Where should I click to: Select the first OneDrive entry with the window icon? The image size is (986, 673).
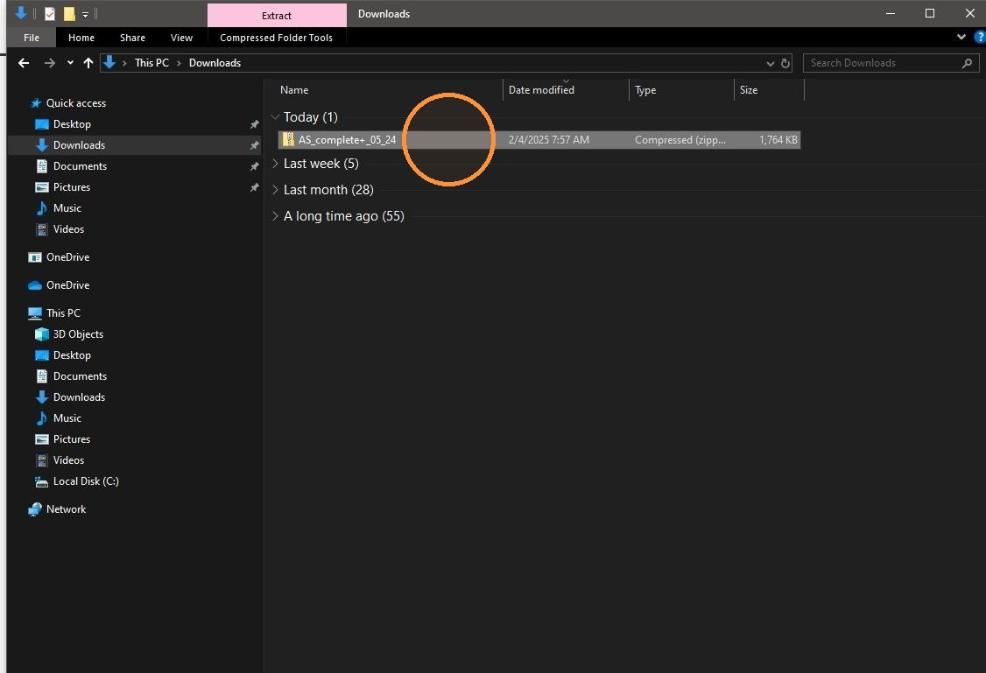68,257
